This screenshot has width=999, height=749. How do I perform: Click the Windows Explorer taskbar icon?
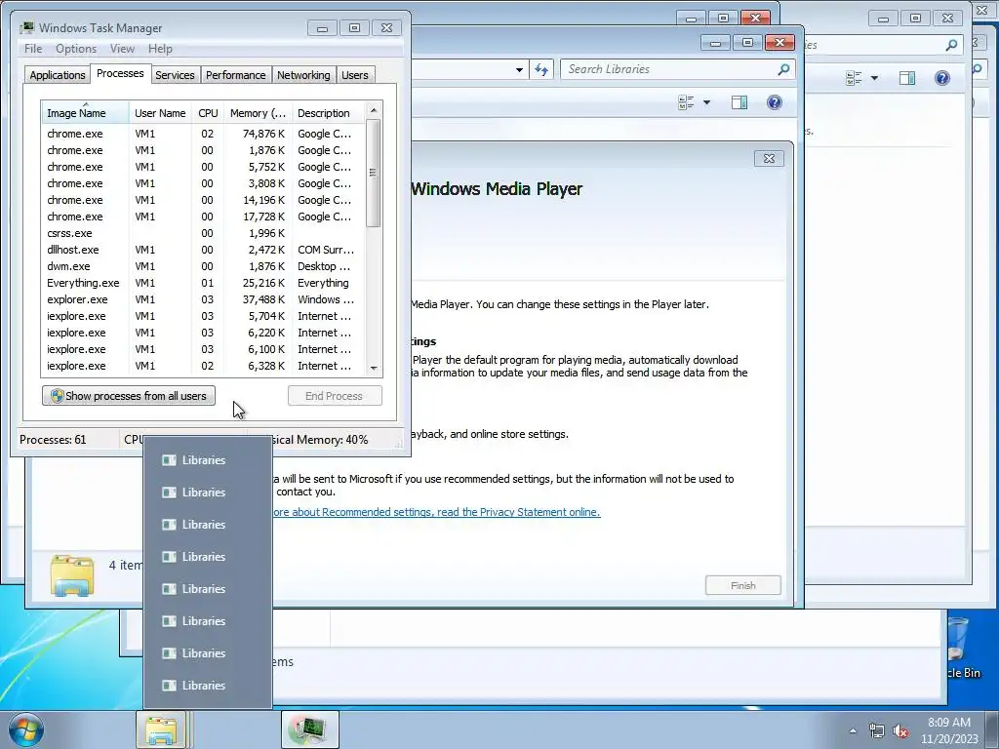click(x=161, y=729)
